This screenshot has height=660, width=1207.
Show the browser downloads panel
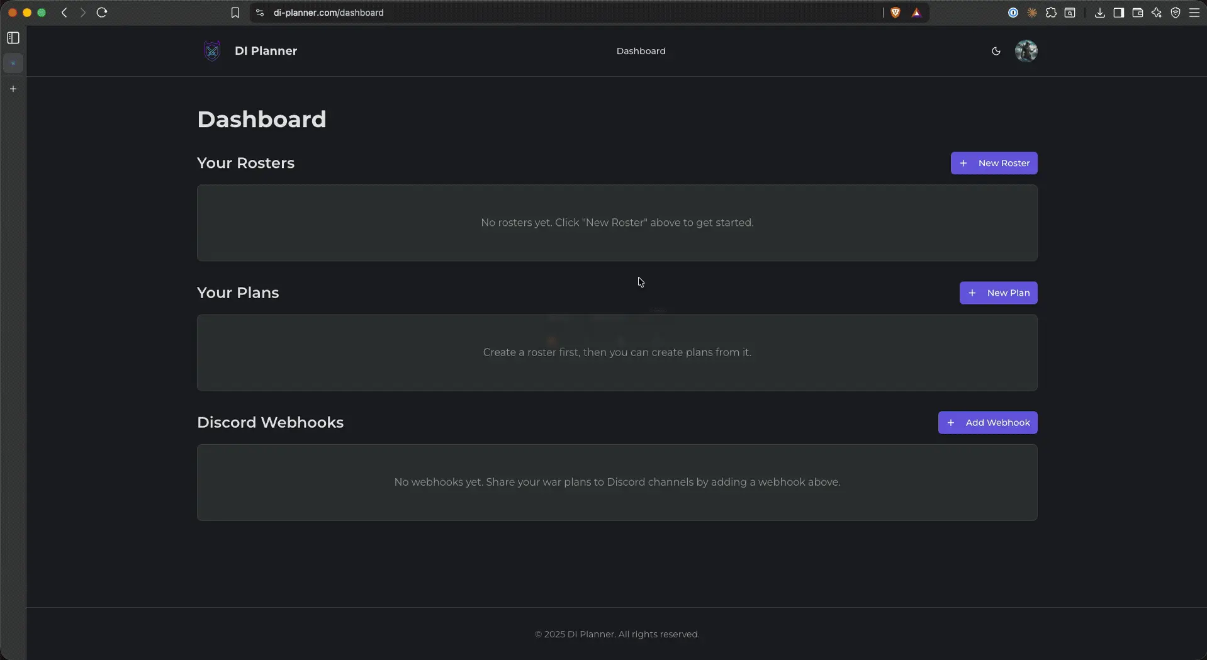[1099, 13]
